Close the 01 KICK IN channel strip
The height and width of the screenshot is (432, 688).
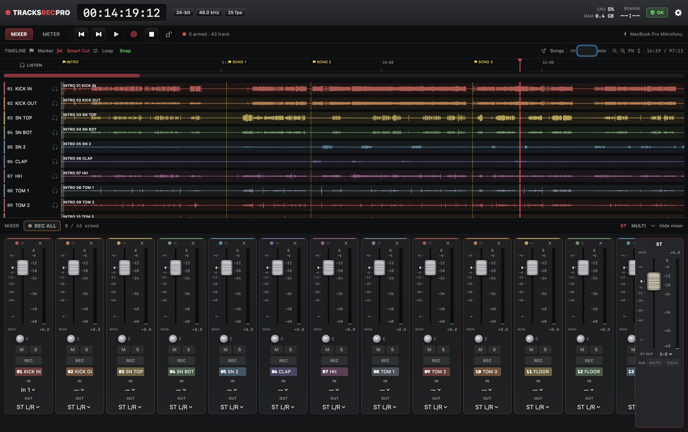[x=40, y=243]
